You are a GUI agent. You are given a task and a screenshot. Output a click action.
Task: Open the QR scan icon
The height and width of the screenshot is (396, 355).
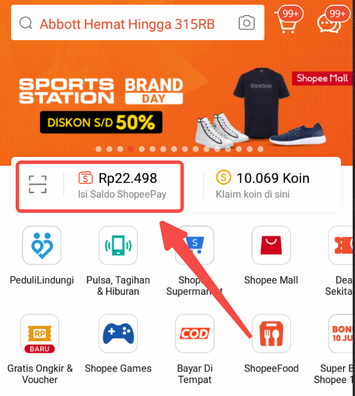(38, 184)
